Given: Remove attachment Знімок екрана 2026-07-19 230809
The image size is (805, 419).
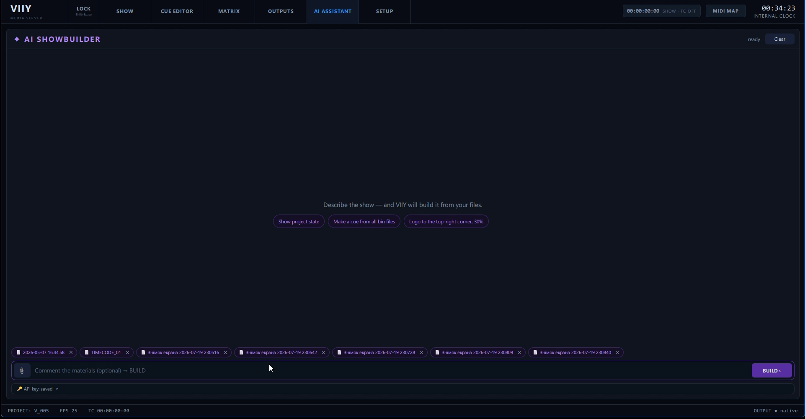Looking at the screenshot, I should 519,353.
